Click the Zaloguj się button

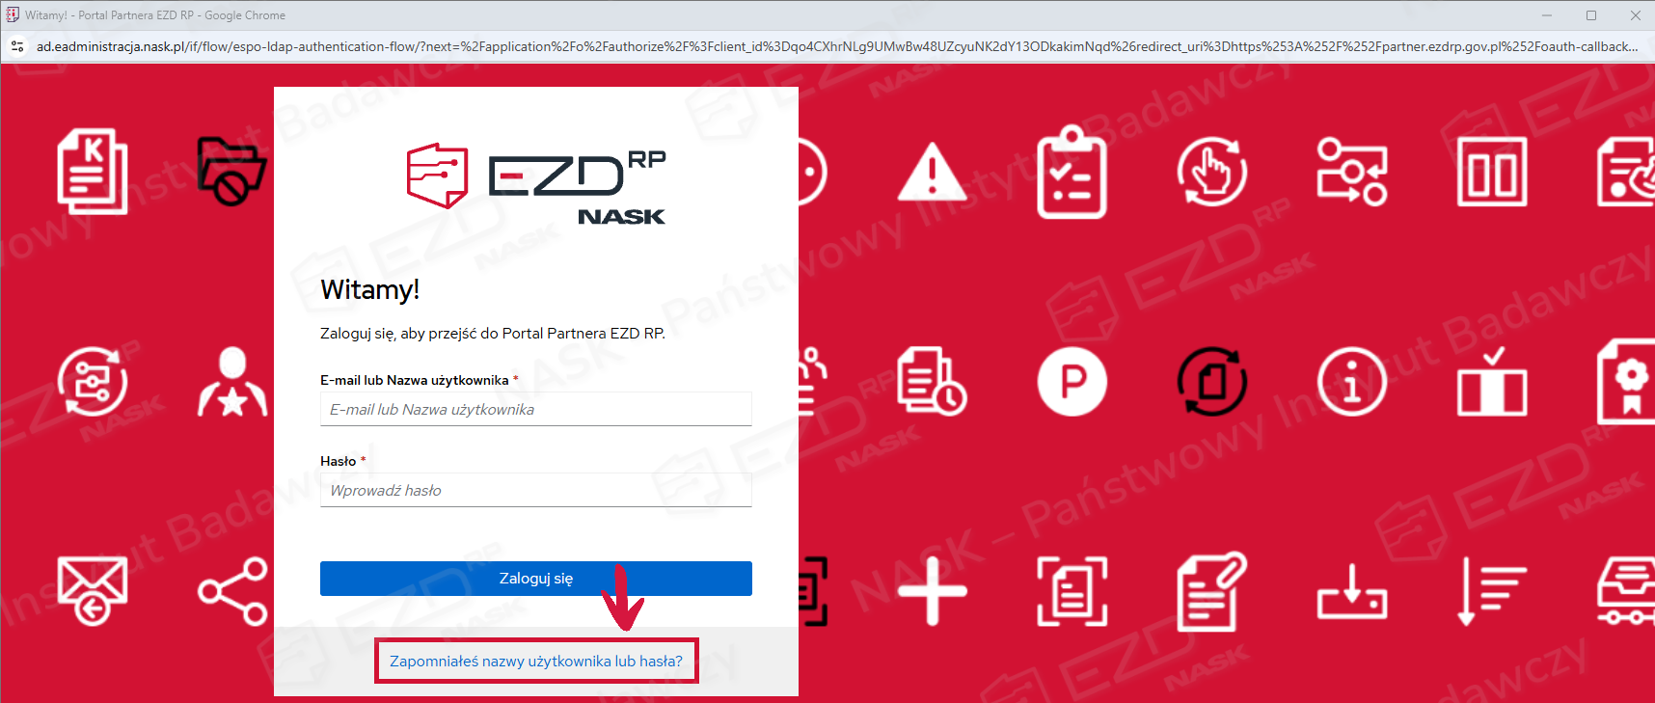(x=536, y=579)
